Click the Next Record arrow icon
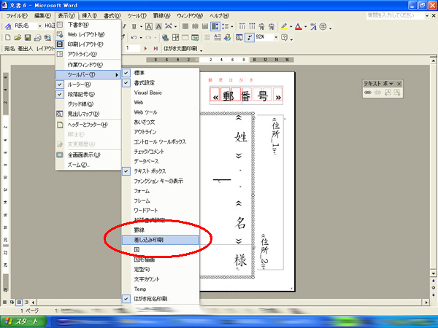The image size is (438, 328). click(x=145, y=49)
